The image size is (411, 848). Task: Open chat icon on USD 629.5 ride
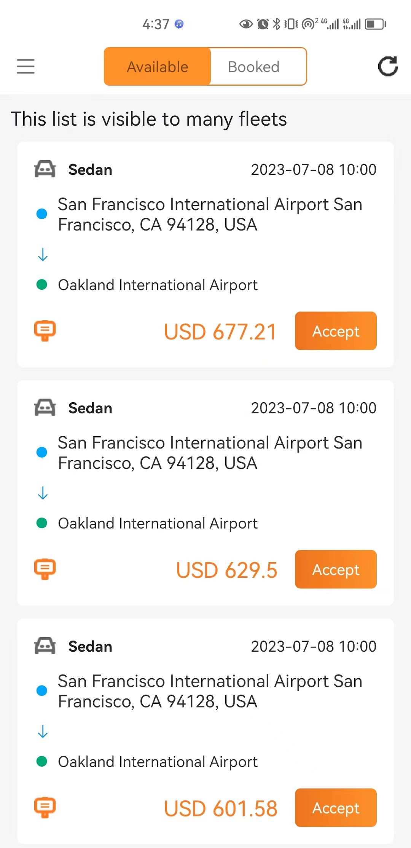(45, 569)
